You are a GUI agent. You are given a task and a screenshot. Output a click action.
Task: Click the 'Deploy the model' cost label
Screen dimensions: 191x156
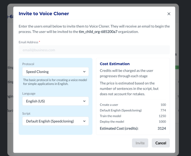click(112, 122)
